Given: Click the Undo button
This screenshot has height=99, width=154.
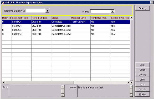Looking at the screenshot, I should pyautogui.click(x=142, y=70).
